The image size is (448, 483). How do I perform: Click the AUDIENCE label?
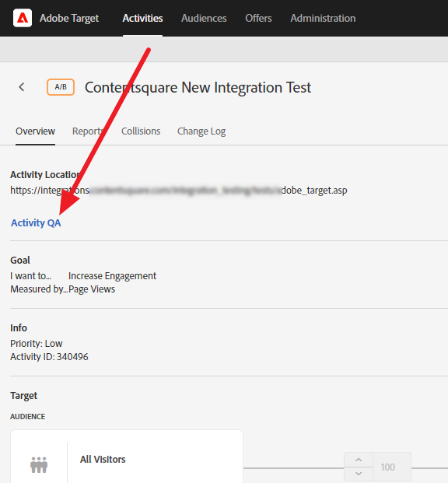(x=28, y=416)
